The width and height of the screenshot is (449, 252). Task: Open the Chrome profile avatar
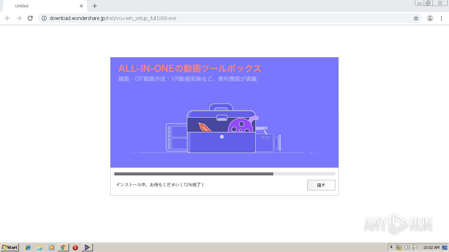tap(430, 18)
